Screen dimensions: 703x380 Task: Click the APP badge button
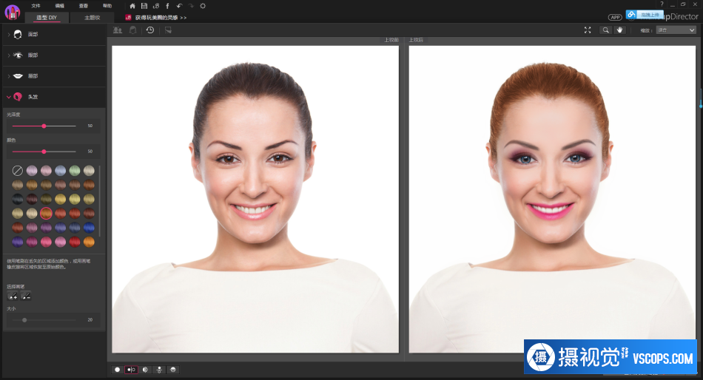(x=615, y=18)
